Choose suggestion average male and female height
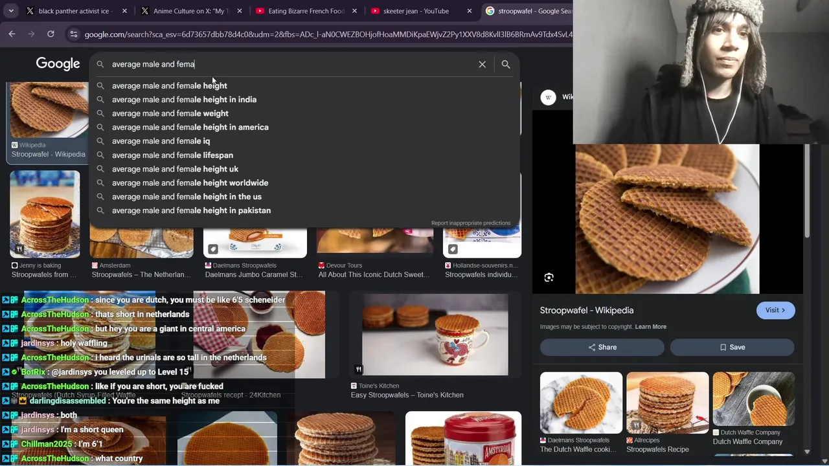829x466 pixels. click(x=304, y=85)
